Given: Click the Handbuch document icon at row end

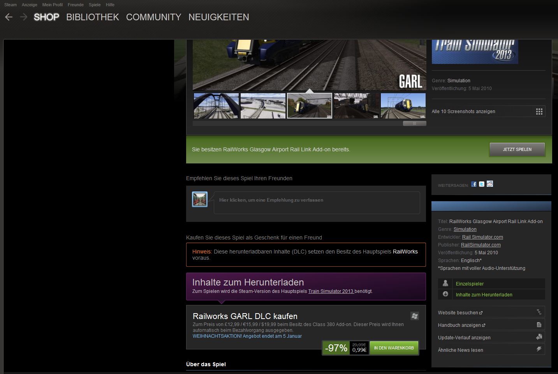Looking at the screenshot, I should coord(539,324).
